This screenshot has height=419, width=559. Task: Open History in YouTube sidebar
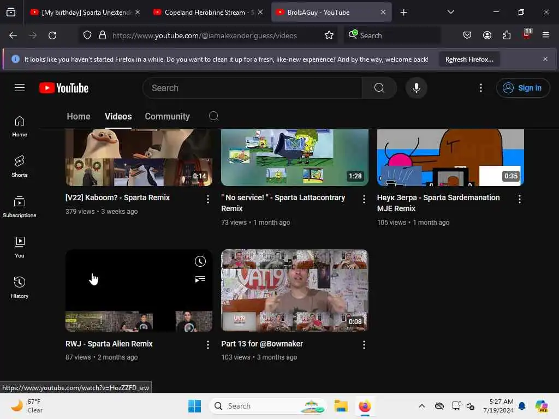tap(20, 287)
